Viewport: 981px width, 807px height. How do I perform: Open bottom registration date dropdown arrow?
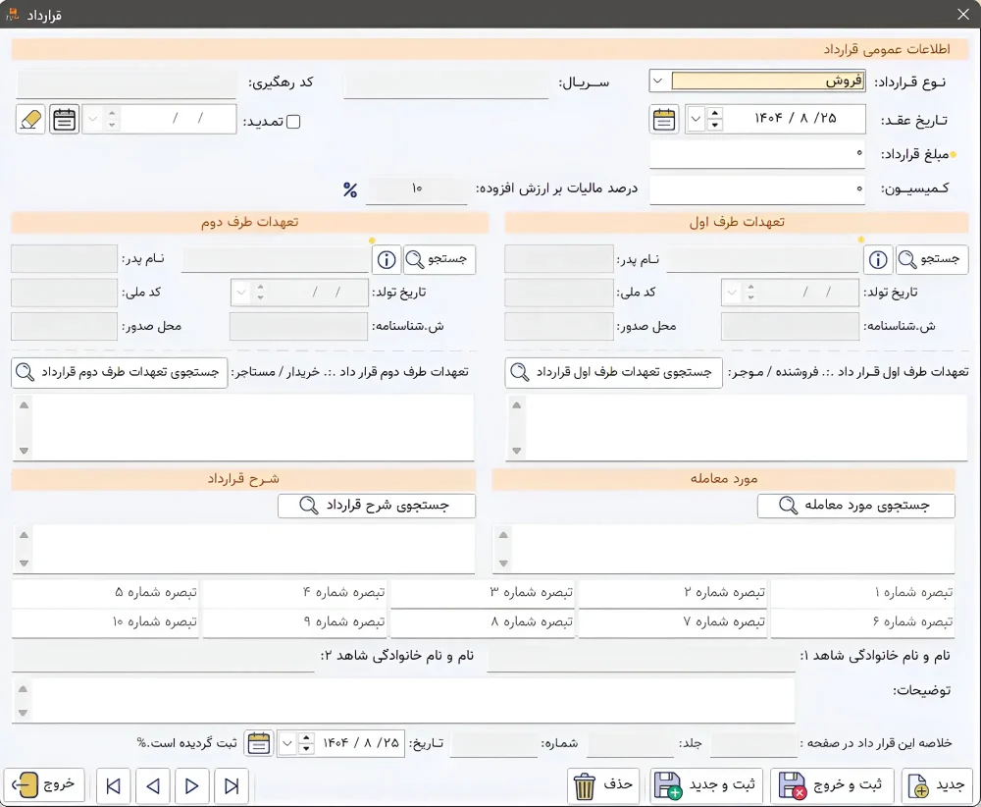(x=287, y=744)
